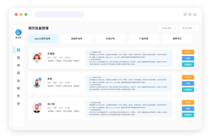Click 收藏 for 王推来
The height and width of the screenshot is (140, 211).
click(x=188, y=58)
